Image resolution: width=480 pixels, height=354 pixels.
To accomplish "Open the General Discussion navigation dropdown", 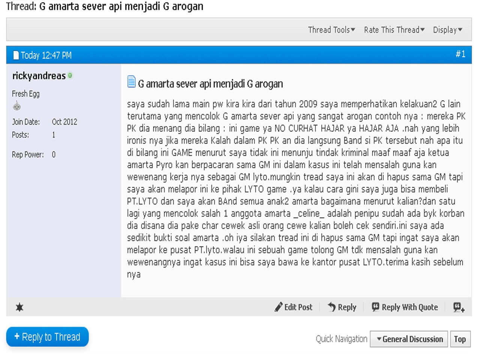I will (409, 339).
